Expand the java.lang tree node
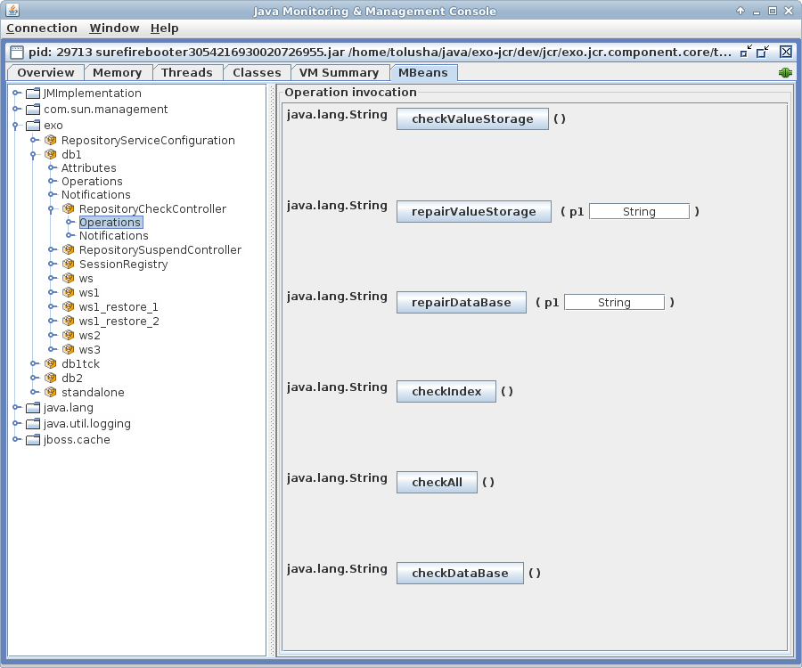The image size is (802, 668). tap(17, 408)
